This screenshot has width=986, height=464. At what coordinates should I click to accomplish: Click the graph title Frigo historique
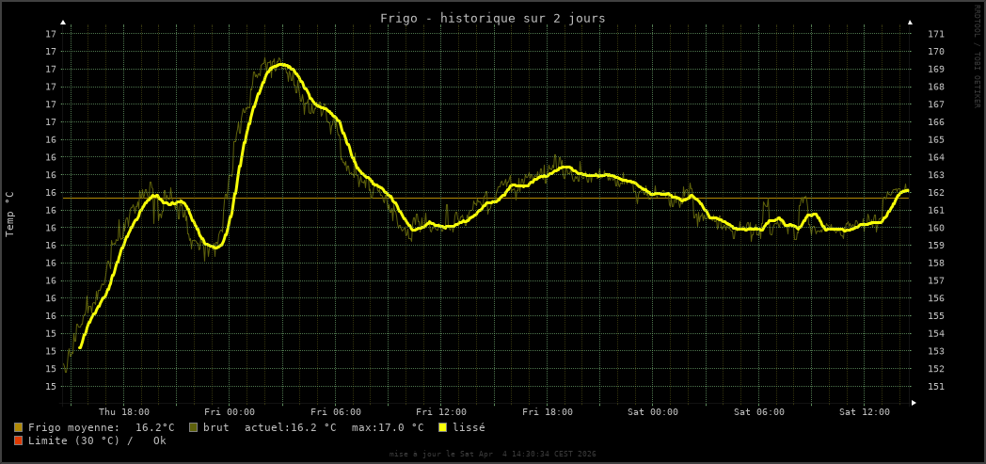[x=493, y=18]
